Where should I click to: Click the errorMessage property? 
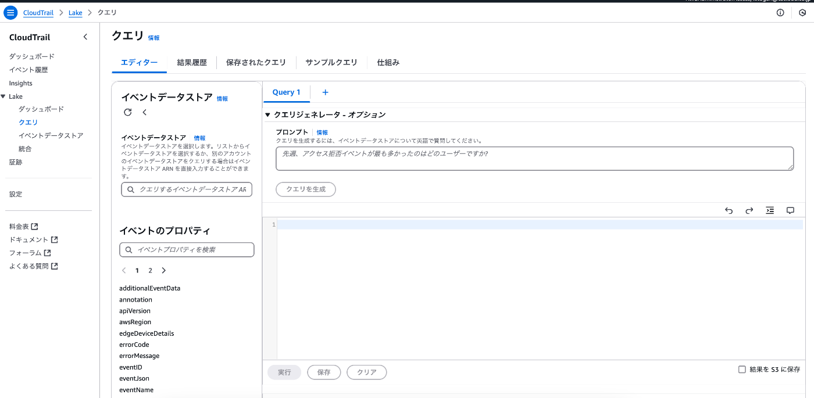click(x=140, y=356)
